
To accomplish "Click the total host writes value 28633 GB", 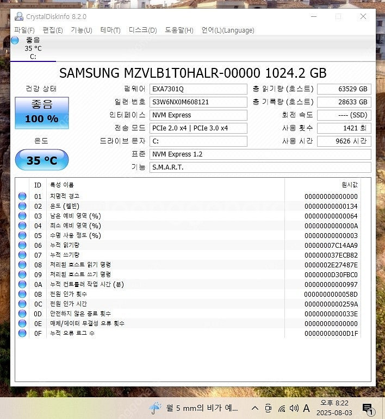I will [x=344, y=102].
